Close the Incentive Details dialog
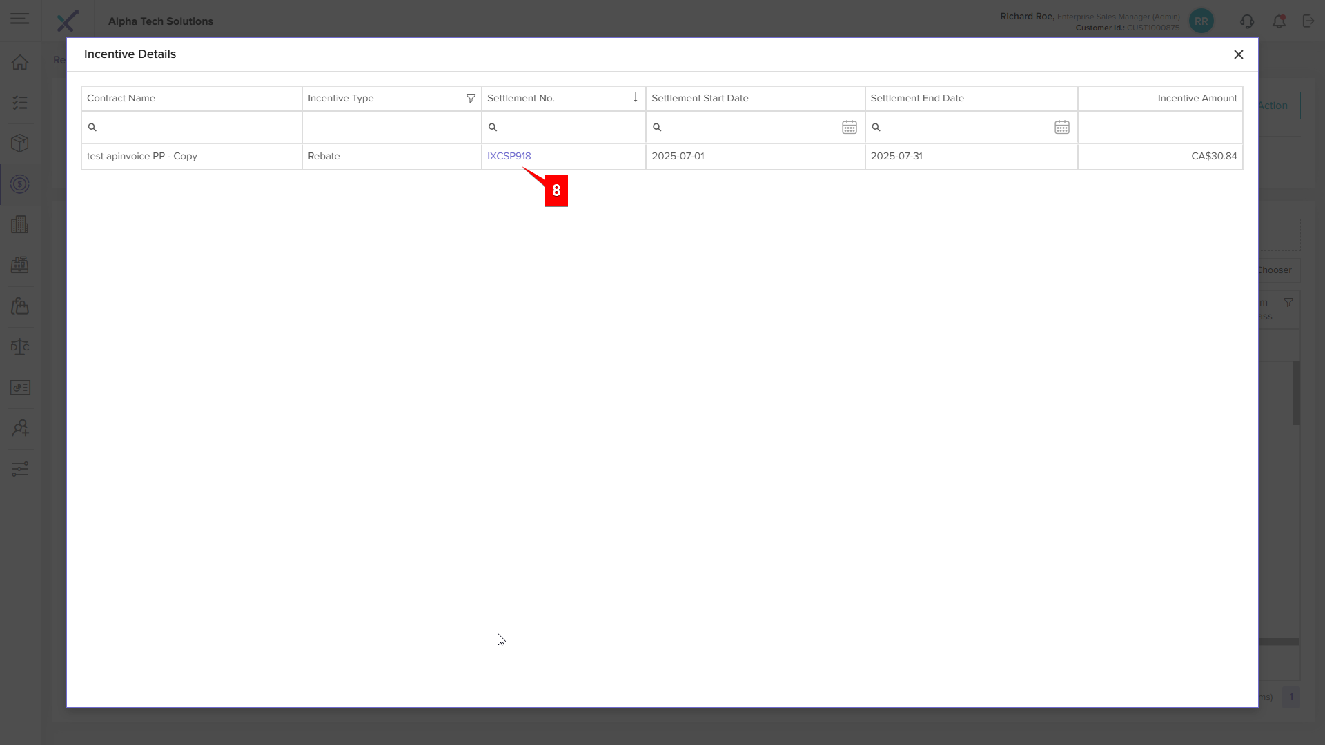The width and height of the screenshot is (1325, 745). [x=1239, y=54]
